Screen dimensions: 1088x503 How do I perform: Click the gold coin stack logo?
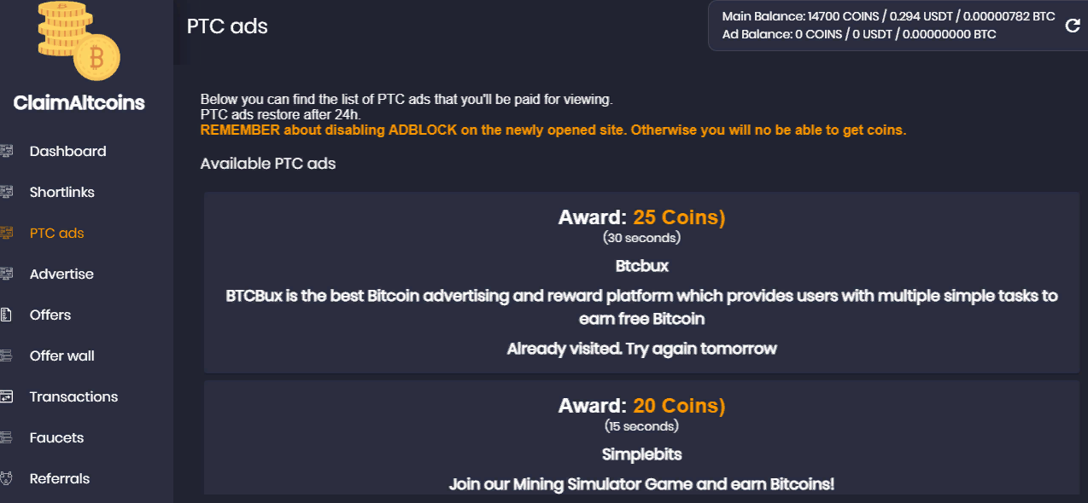point(79,39)
